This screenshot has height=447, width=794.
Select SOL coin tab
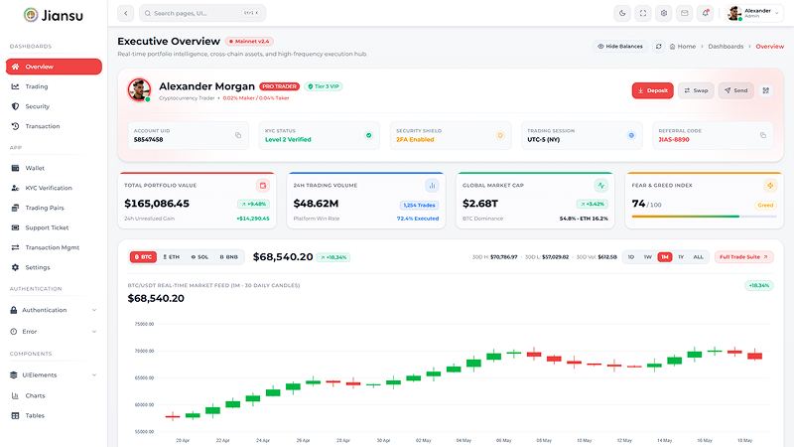pos(199,257)
